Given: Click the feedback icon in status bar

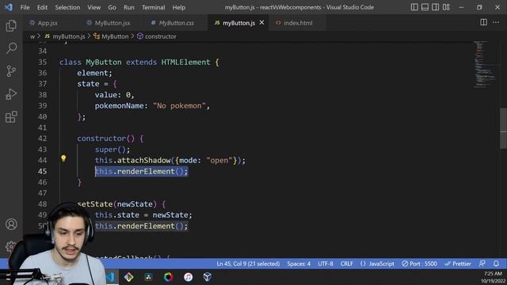Looking at the screenshot, I should click(482, 264).
